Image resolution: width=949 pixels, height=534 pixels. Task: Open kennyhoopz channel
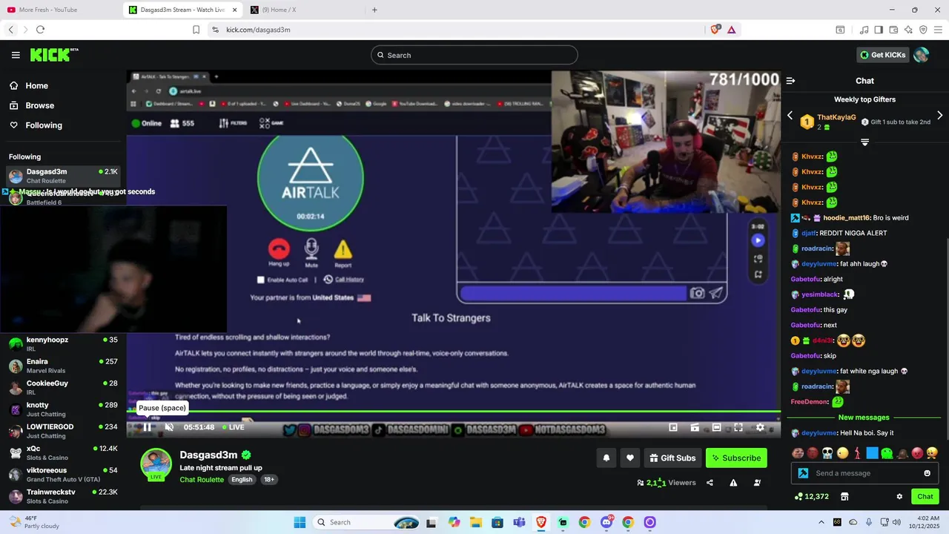click(63, 344)
